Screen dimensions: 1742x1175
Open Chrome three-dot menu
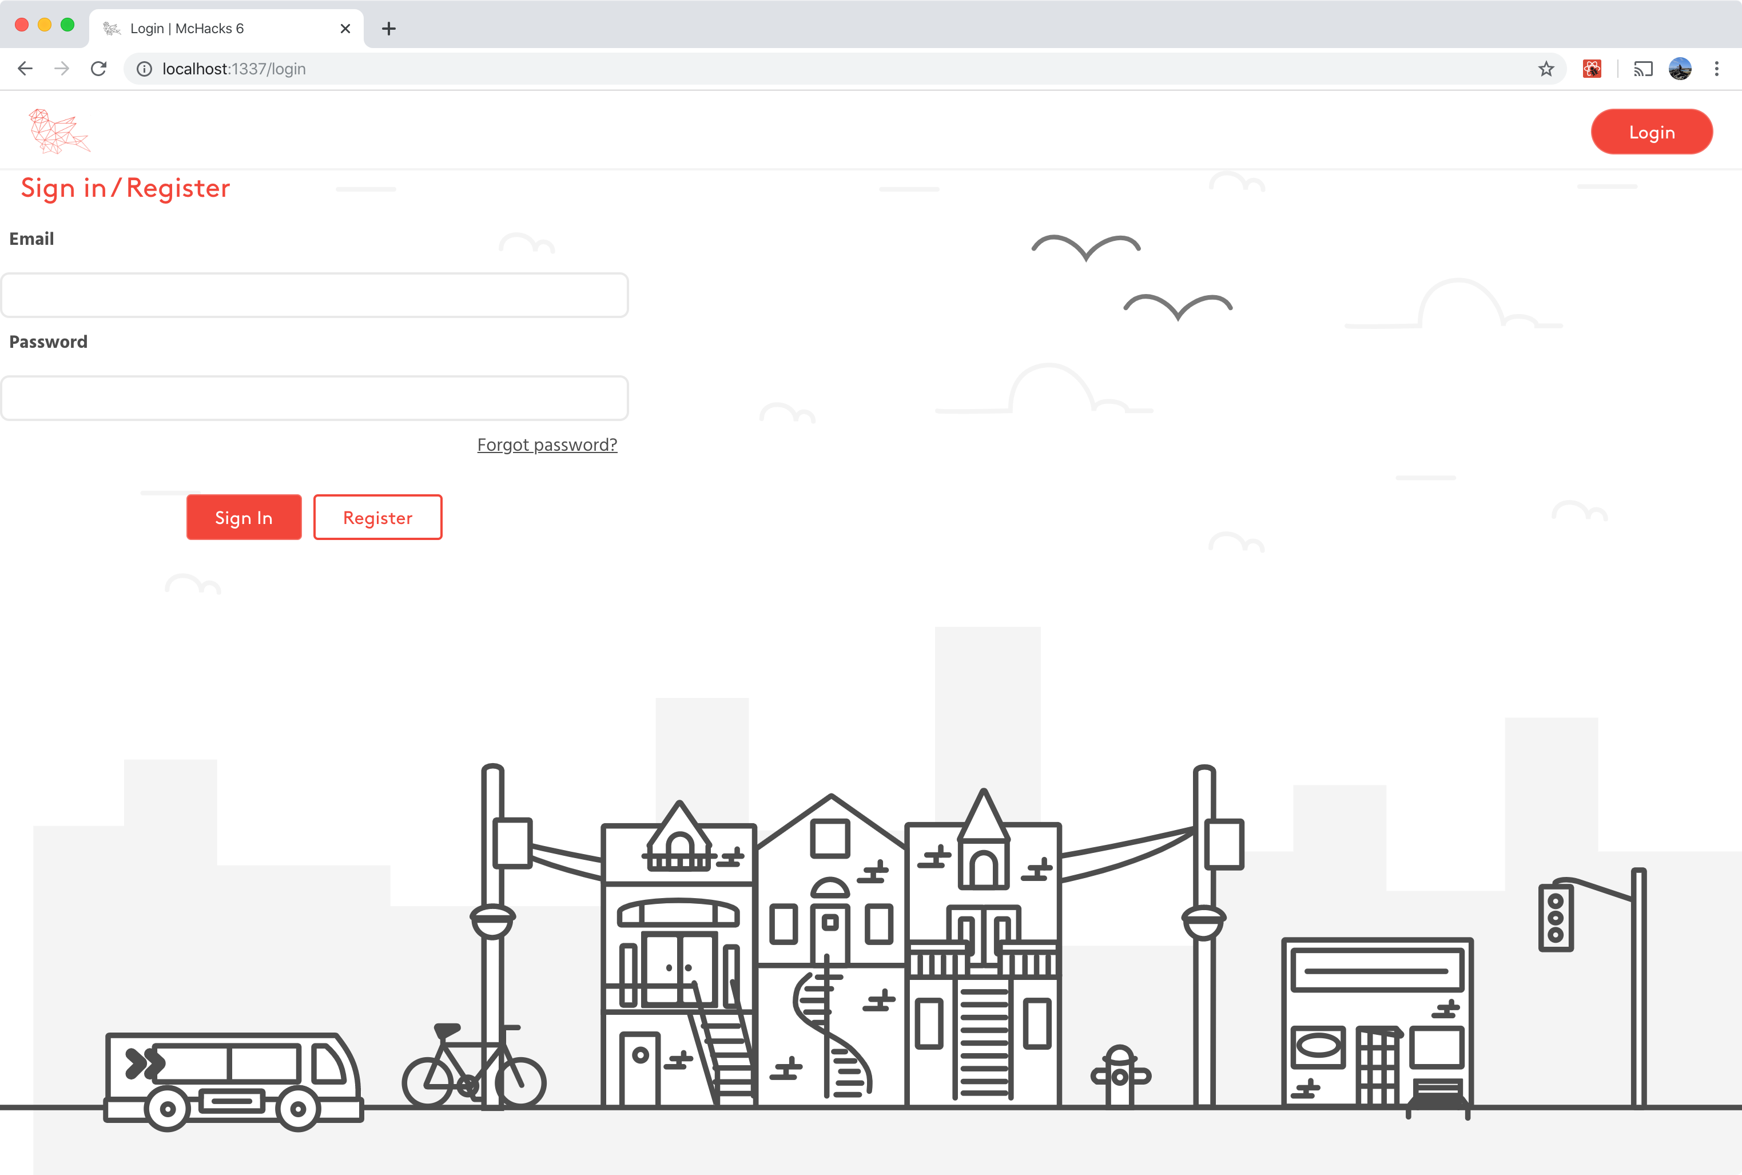coord(1716,69)
